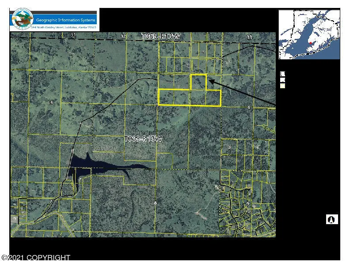Select the large yellow highlighted rectangular parcel
The height and width of the screenshot is (270, 350).
tap(189, 97)
